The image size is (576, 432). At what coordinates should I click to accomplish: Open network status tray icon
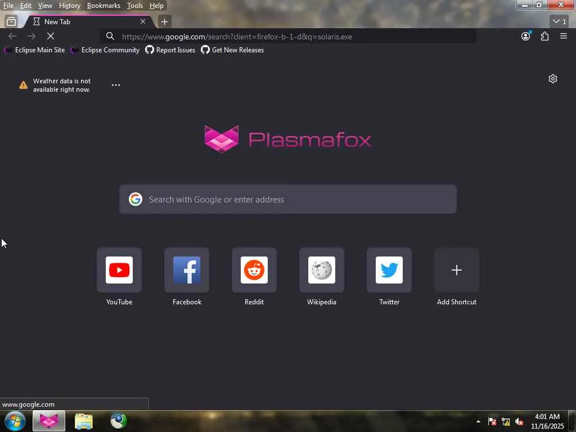pos(506,421)
